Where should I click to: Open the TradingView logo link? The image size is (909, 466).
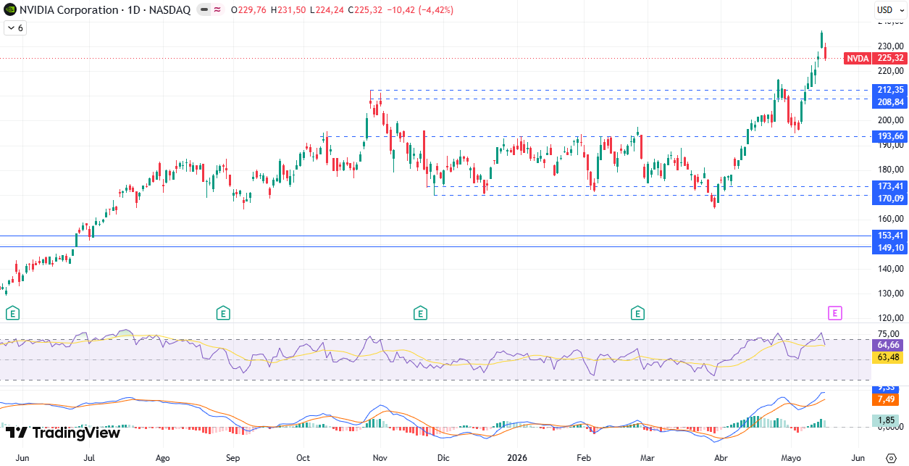coord(62,433)
